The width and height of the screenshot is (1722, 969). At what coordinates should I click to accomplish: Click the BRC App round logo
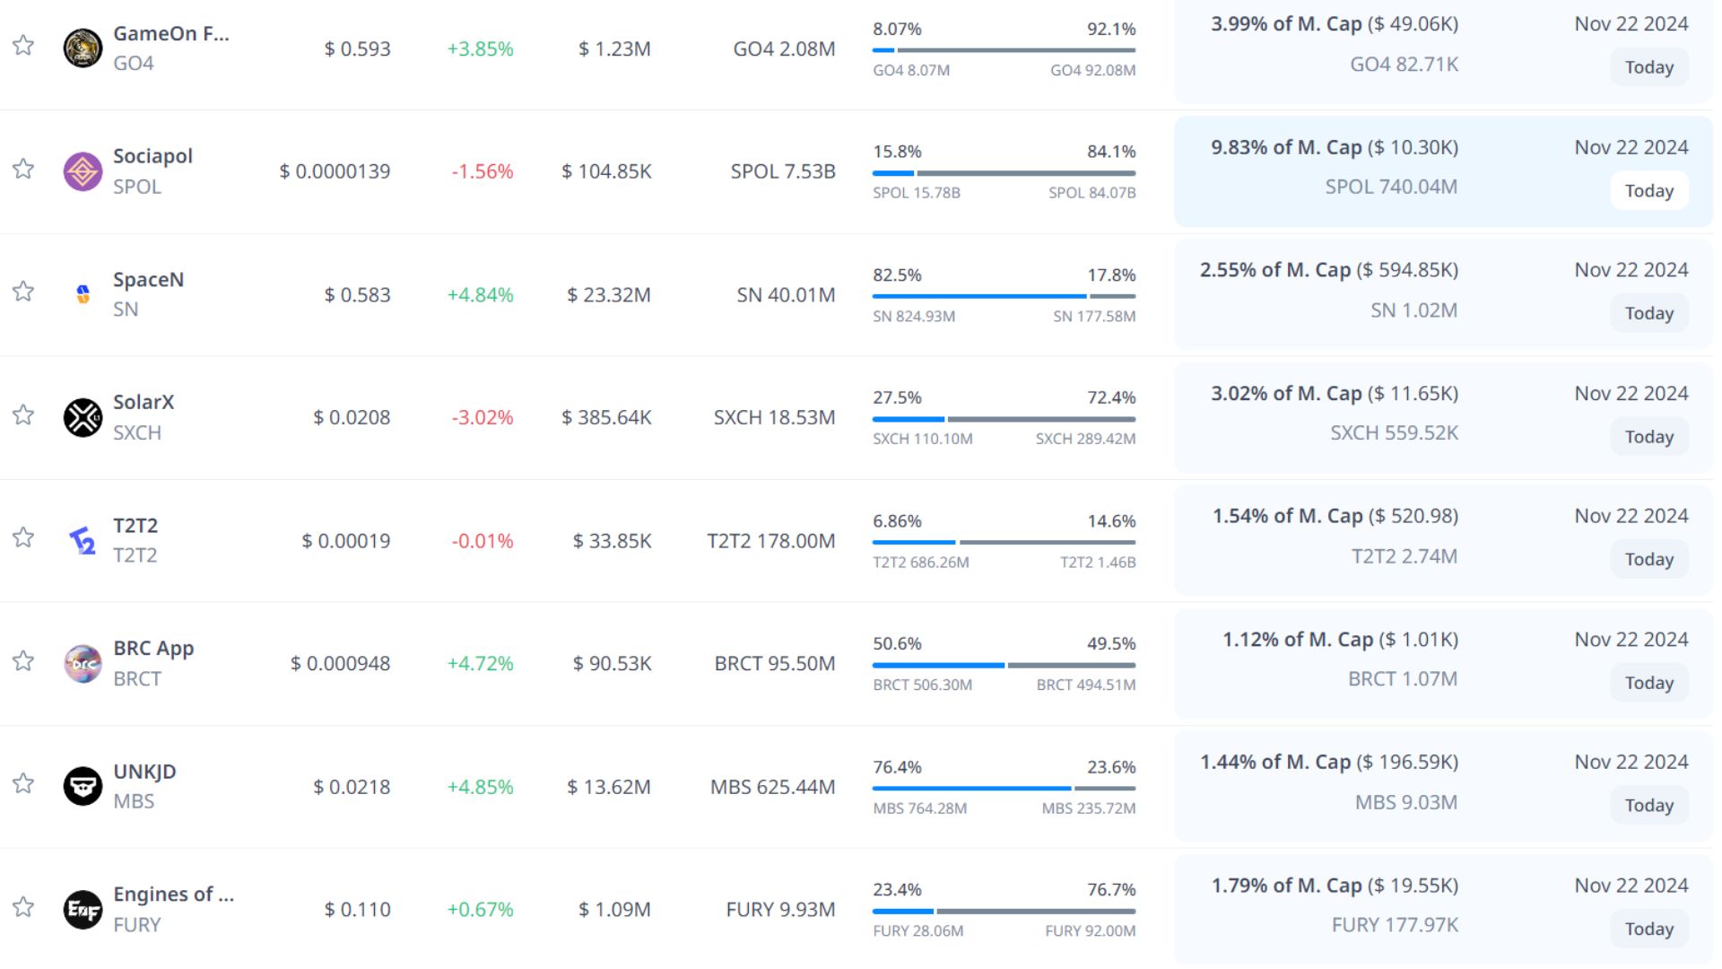83,664
